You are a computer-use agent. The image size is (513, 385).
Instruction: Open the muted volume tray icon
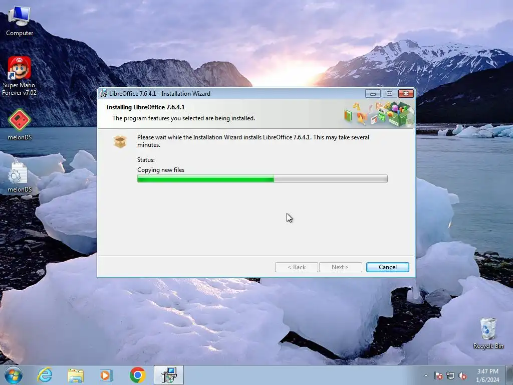[462, 376]
